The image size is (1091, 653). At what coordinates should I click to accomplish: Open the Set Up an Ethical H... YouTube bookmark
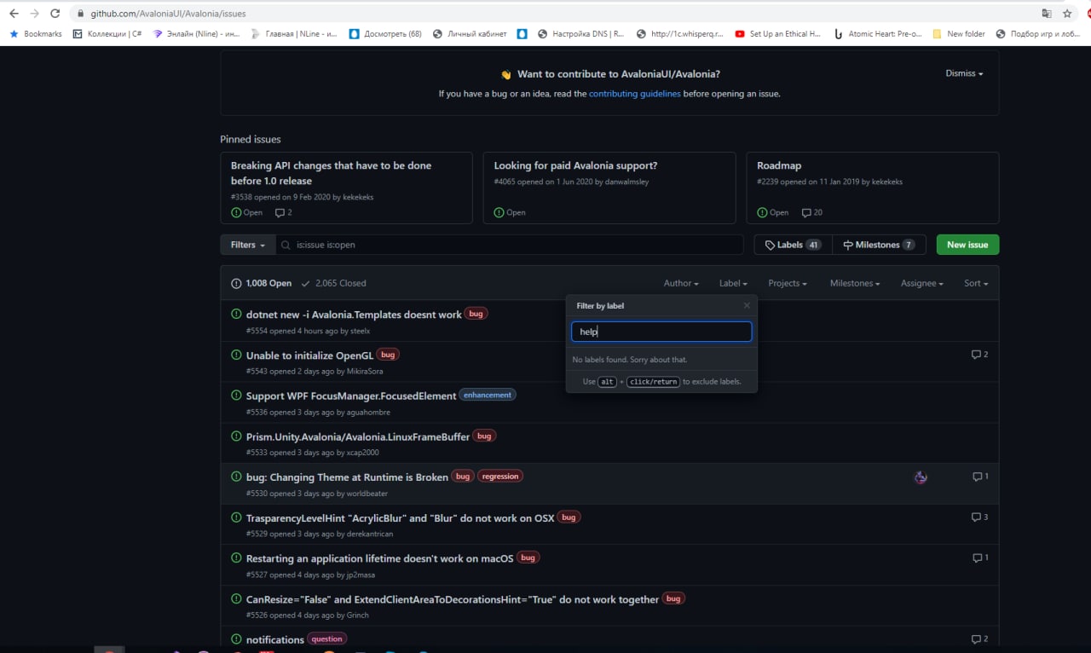coord(777,34)
